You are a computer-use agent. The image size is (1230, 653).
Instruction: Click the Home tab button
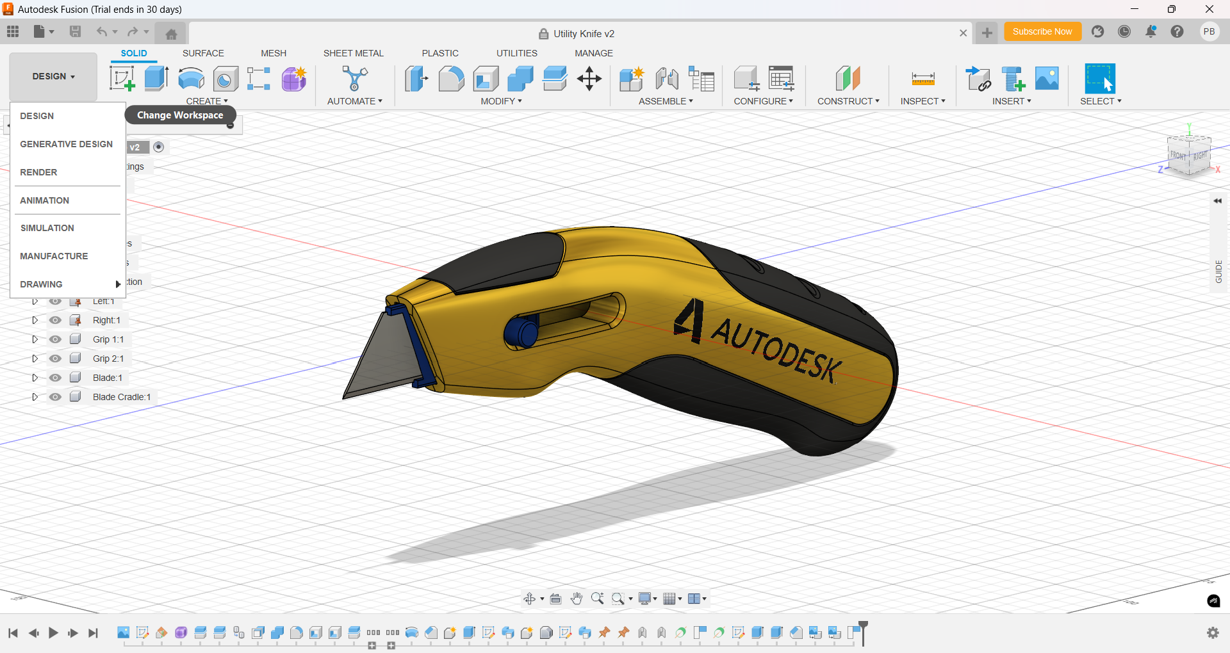tap(171, 34)
